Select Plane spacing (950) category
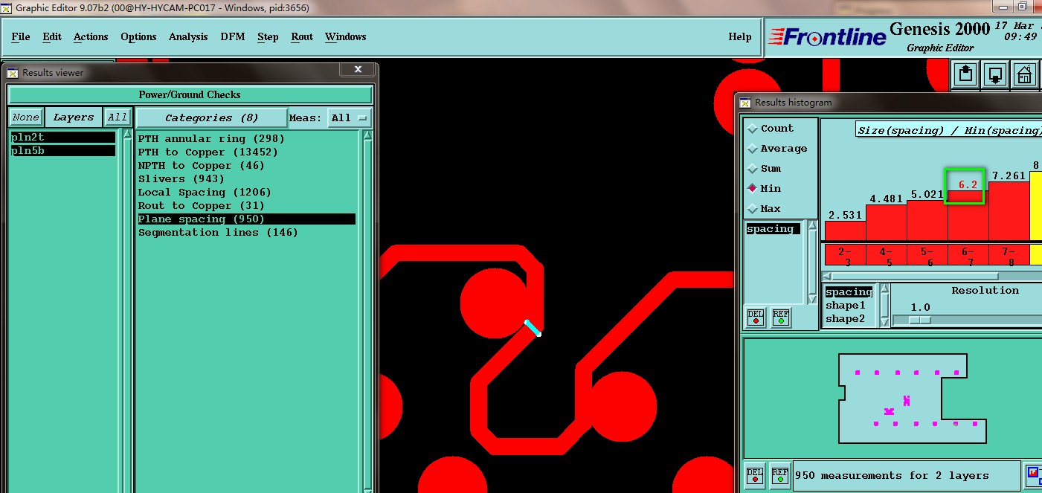The width and height of the screenshot is (1042, 493). click(x=246, y=219)
